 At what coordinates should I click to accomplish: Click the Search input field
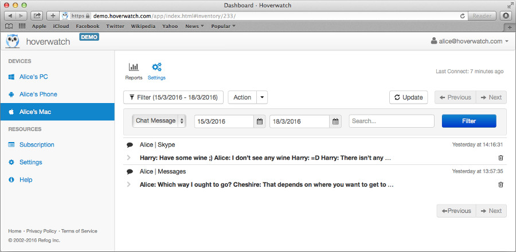coord(391,121)
